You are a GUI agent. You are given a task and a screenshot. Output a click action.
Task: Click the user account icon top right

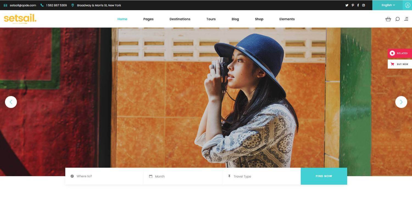[x=407, y=5]
